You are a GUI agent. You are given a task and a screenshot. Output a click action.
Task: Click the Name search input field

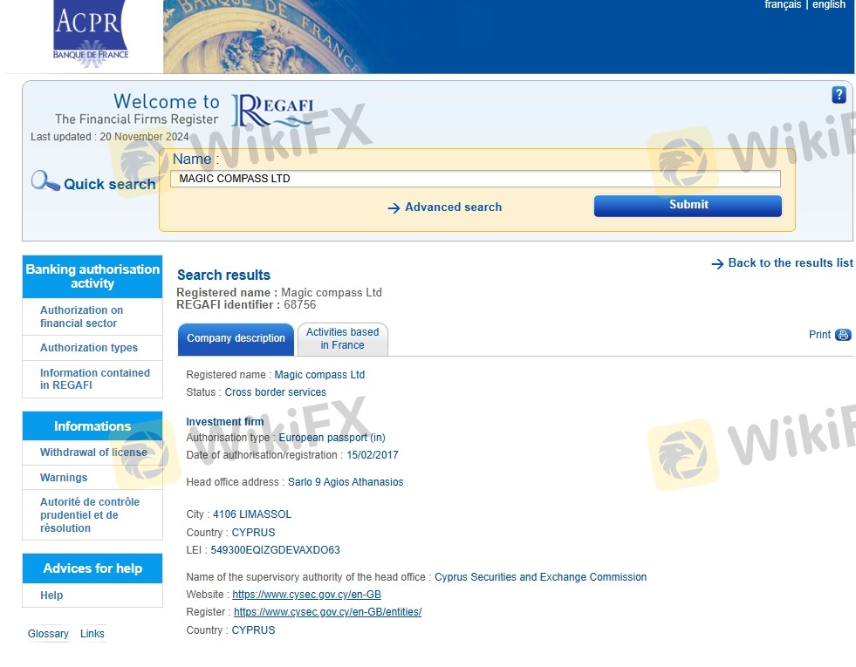click(475, 179)
